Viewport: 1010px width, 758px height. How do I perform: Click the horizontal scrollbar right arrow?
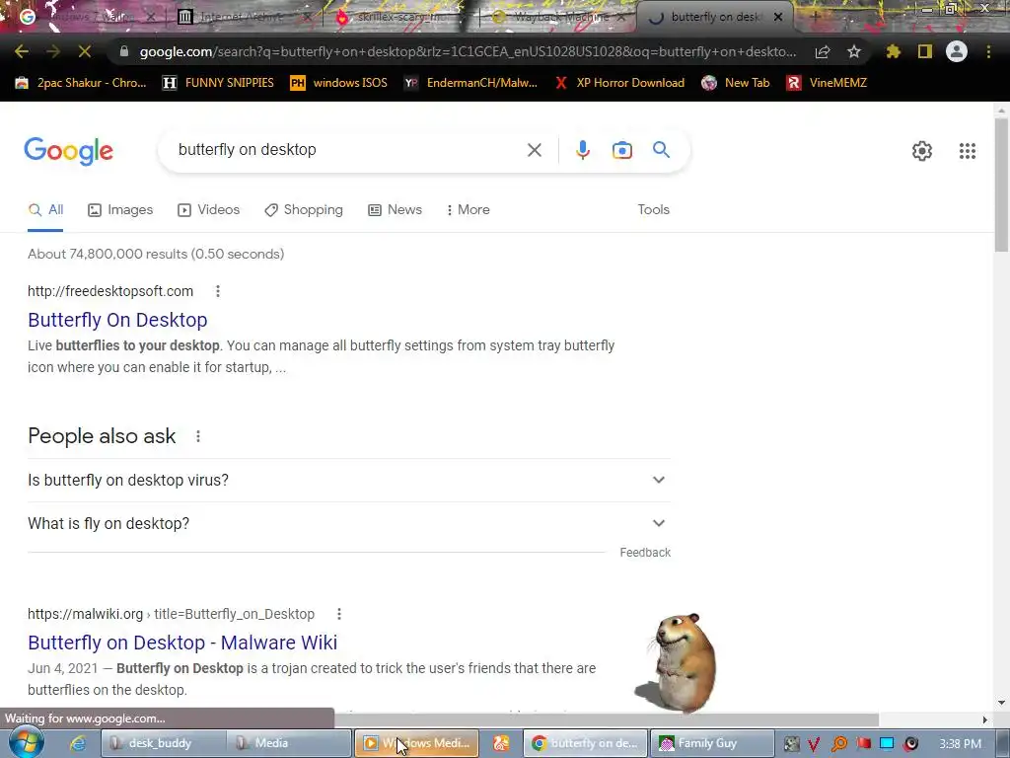pyautogui.click(x=984, y=720)
